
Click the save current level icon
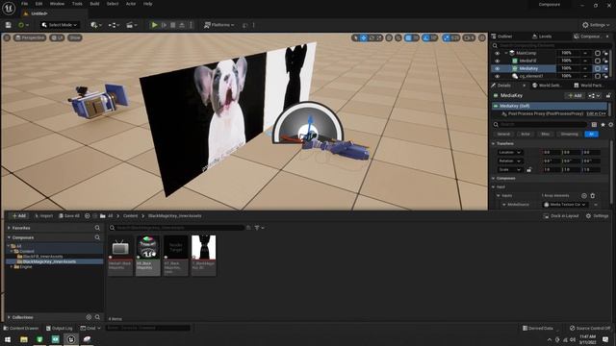(9, 25)
